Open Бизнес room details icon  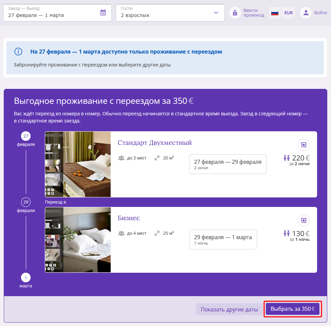[x=304, y=220]
